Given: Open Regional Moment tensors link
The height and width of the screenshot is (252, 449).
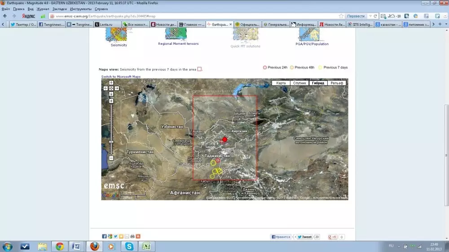Looking at the screenshot, I should click(x=178, y=44).
